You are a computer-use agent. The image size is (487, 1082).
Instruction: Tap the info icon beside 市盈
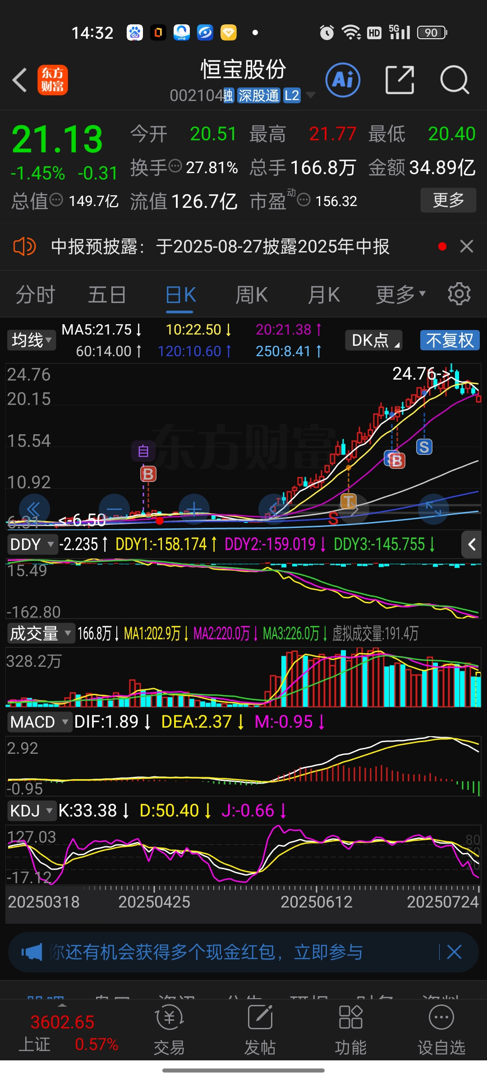(304, 199)
